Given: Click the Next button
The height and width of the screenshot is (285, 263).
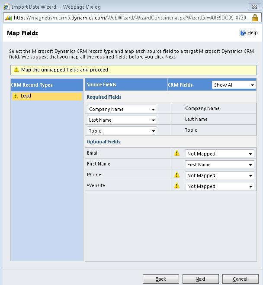Looking at the screenshot, I should (x=200, y=279).
